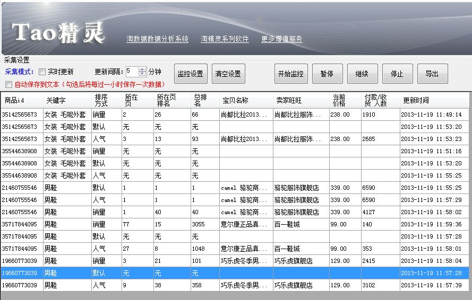Resume monitoring with 继续 button
Viewport: 472px width, 300px height.
[x=362, y=74]
